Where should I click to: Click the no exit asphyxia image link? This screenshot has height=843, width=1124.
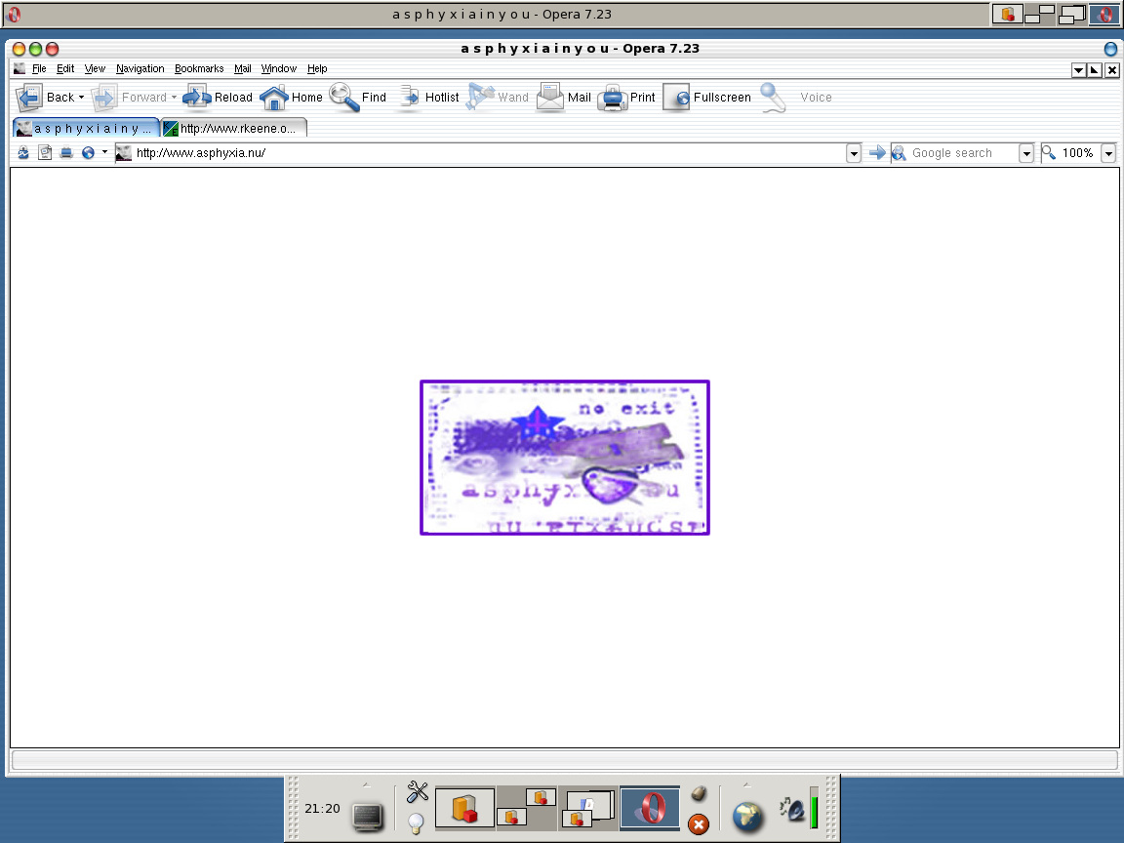coord(565,458)
